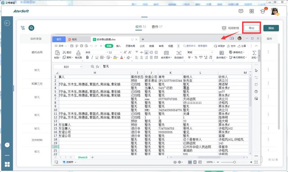Decrease font size with smaller A icon

[x=130, y=52]
